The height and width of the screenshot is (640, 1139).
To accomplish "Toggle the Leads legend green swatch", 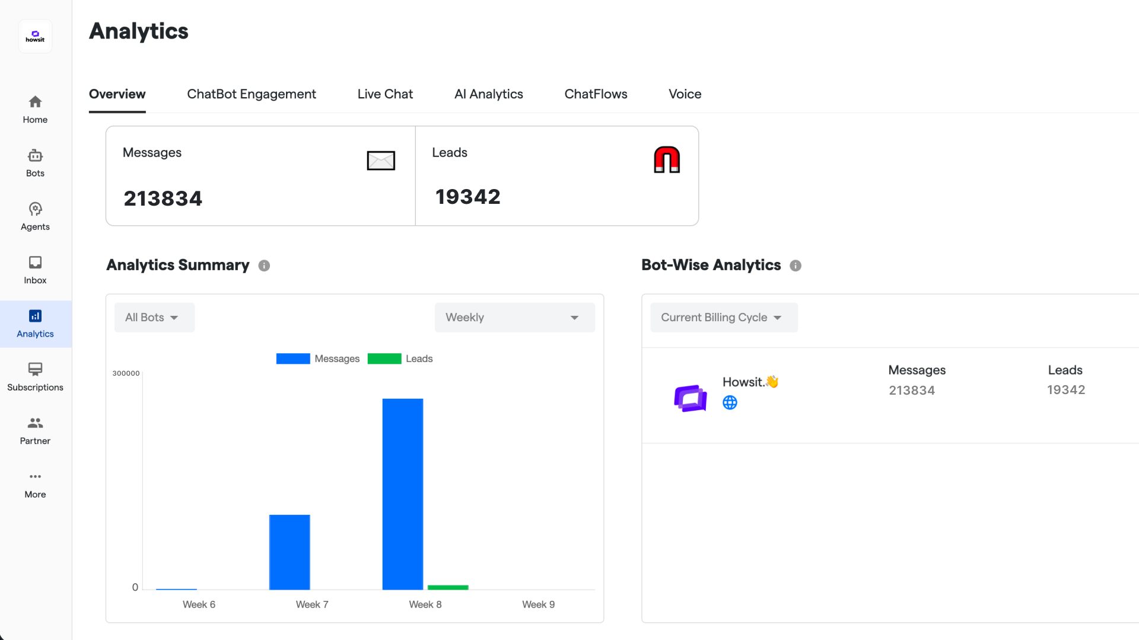I will click(384, 359).
